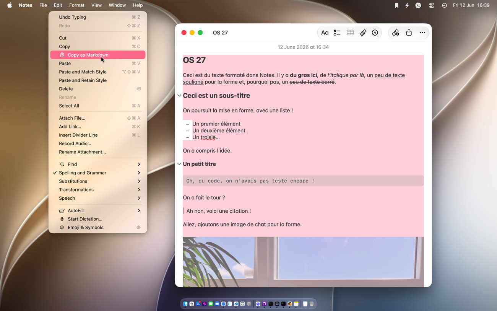Choose Attach File…
The height and width of the screenshot is (311, 497).
pos(98,118)
